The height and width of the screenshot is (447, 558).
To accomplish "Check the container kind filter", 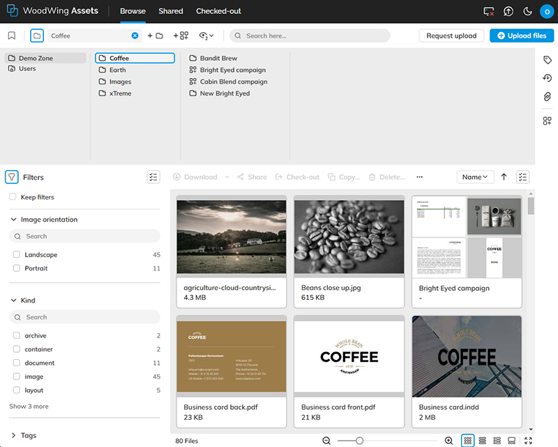I will (16, 349).
